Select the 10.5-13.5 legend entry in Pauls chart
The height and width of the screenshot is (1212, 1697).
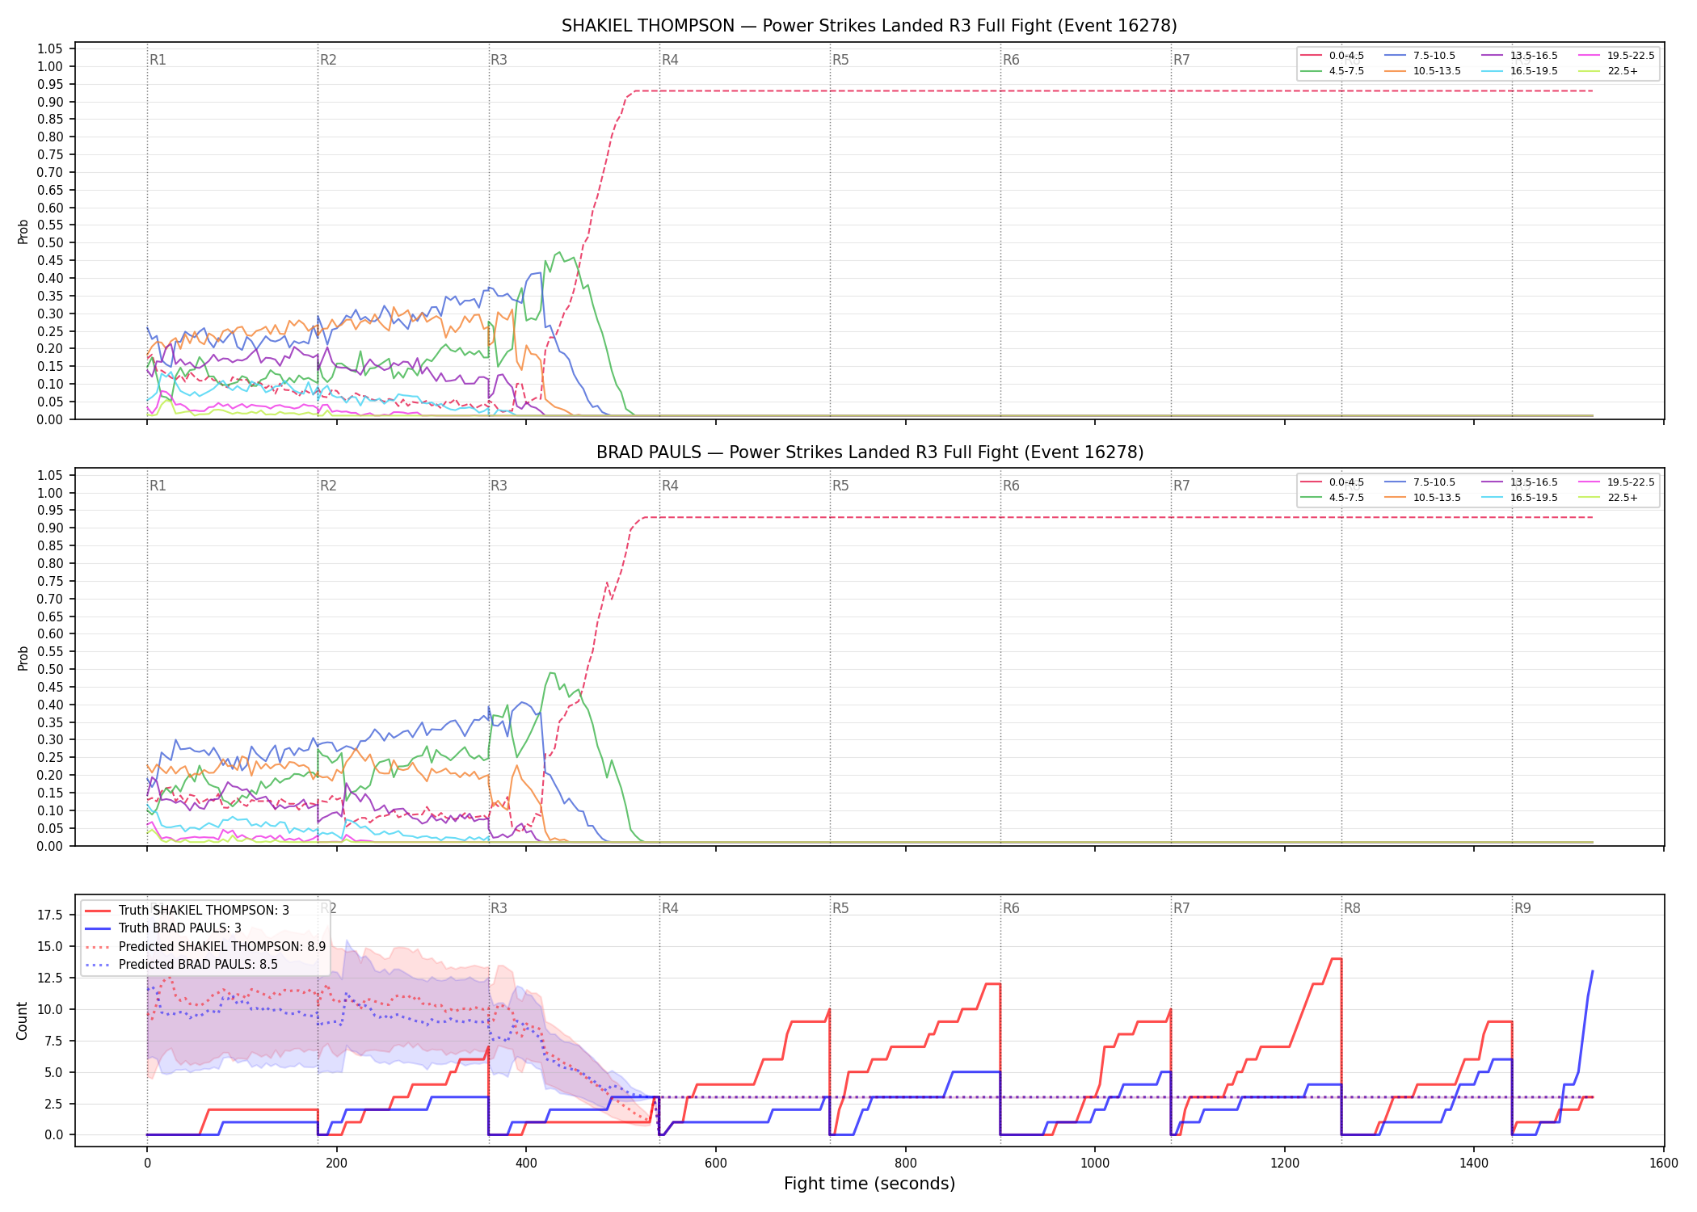click(x=1423, y=498)
